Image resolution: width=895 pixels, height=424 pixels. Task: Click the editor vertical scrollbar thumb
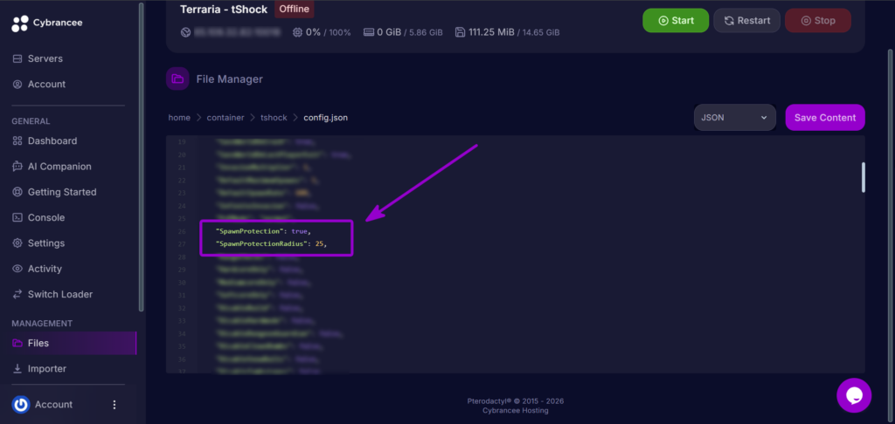click(863, 177)
